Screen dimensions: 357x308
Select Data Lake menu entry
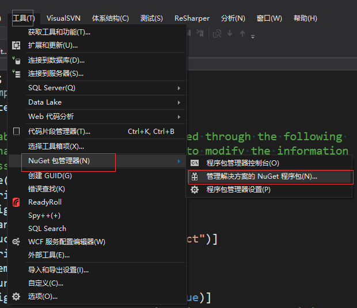pos(97,102)
